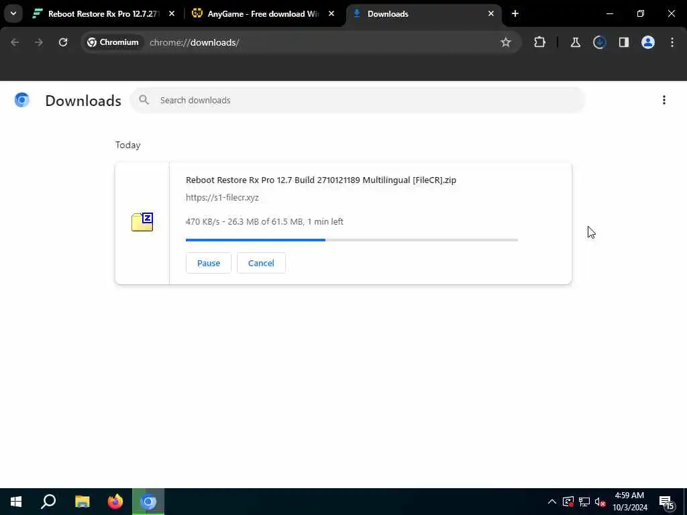This screenshot has width=687, height=515.
Task: Click the download speed status text
Action: pyautogui.click(x=264, y=221)
